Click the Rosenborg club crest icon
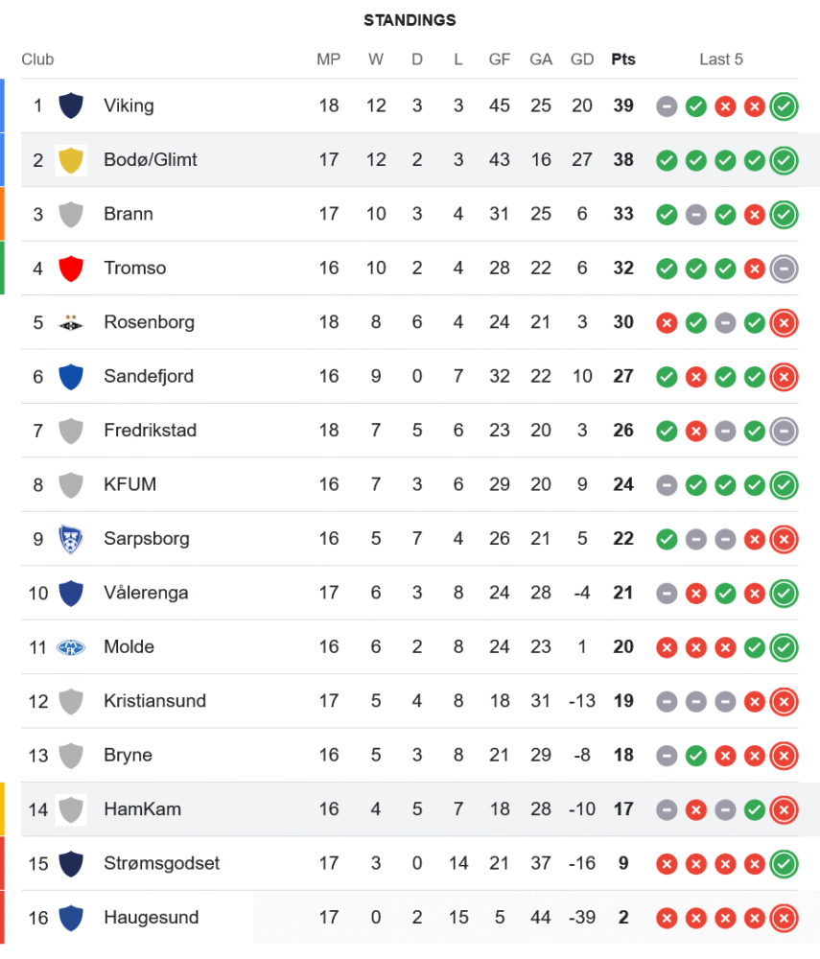Image resolution: width=820 pixels, height=959 pixels. pos(71,322)
